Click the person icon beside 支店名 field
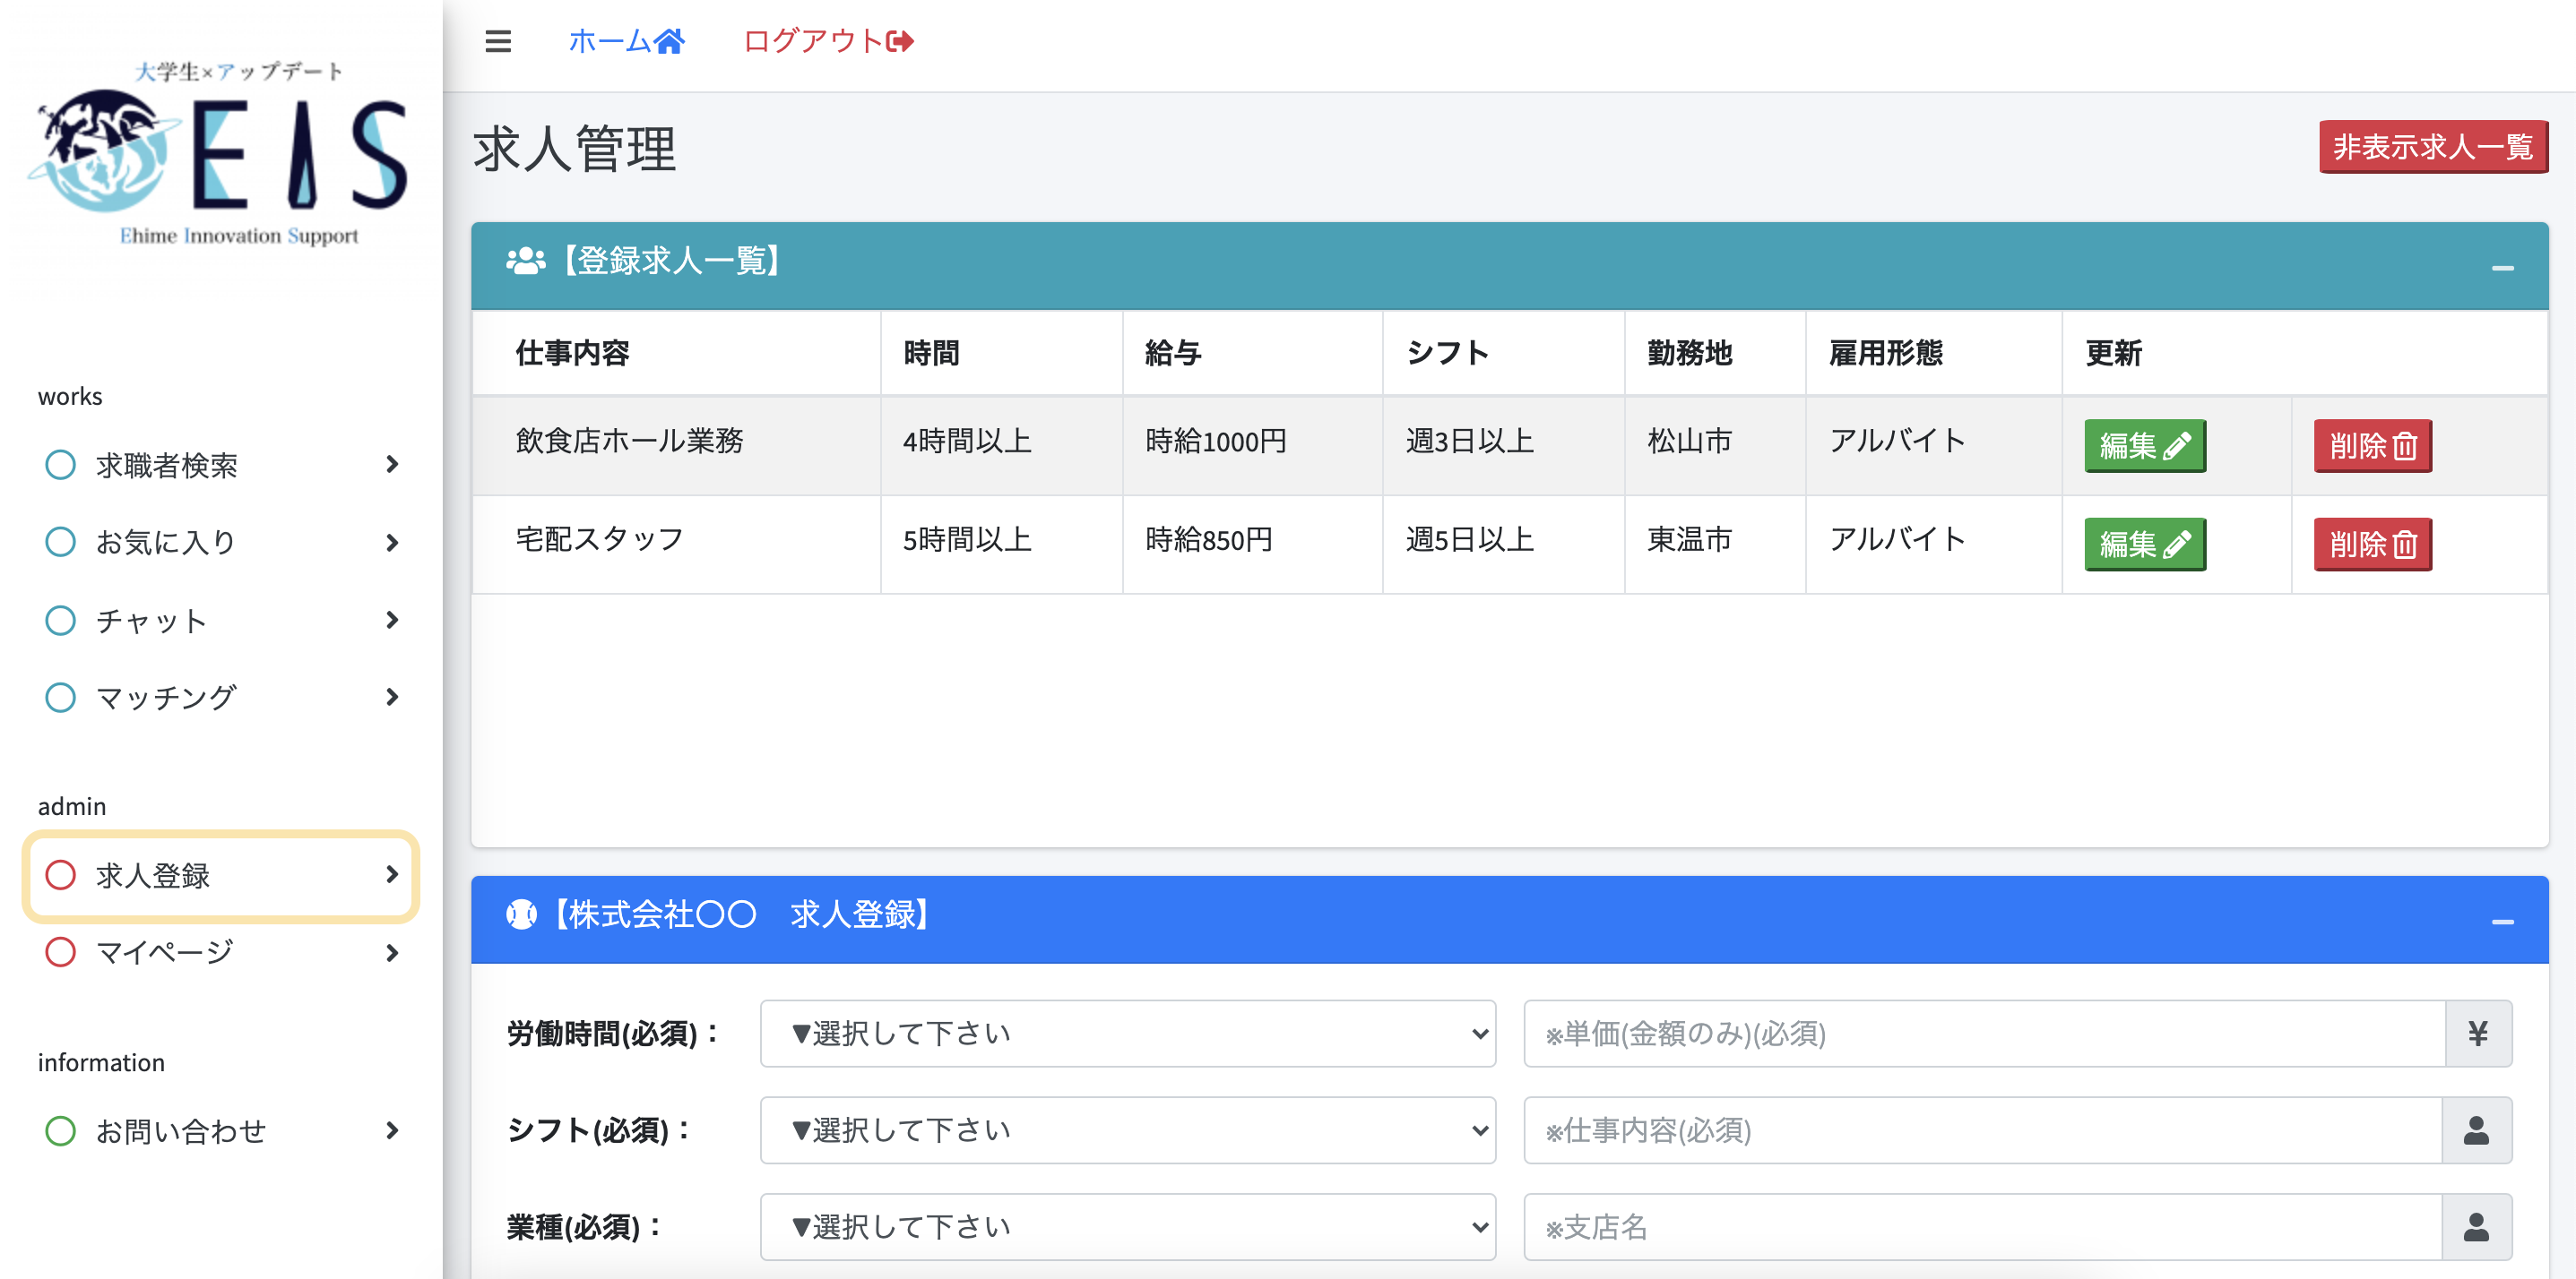This screenshot has width=2576, height=1279. [2479, 1226]
